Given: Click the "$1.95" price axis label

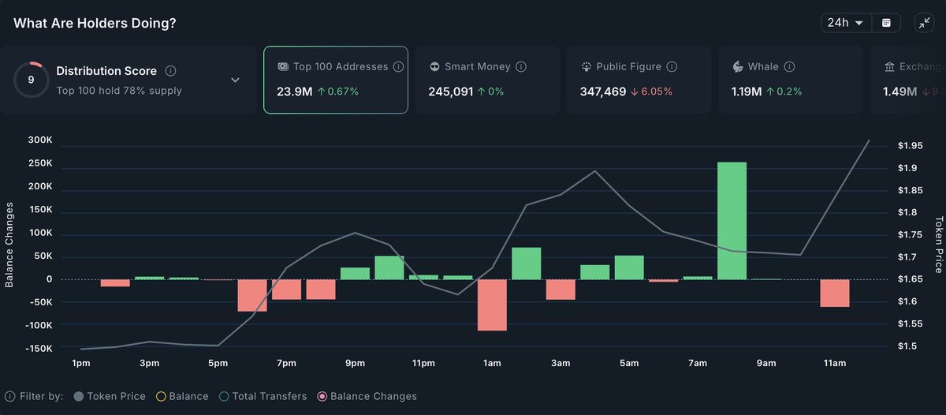Looking at the screenshot, I should (x=911, y=146).
